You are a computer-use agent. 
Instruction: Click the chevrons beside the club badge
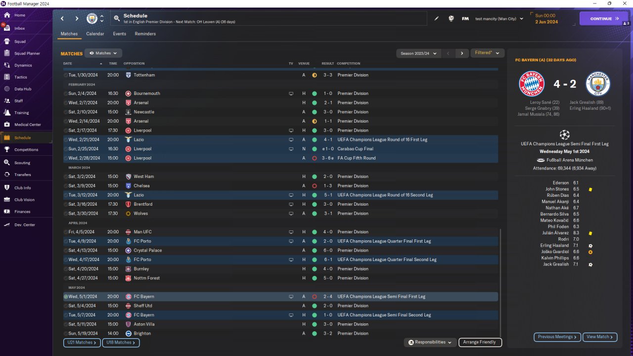tap(102, 19)
